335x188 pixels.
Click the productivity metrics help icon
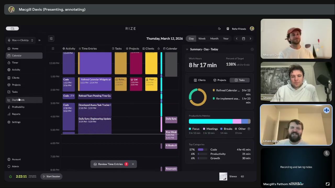pos(249,129)
